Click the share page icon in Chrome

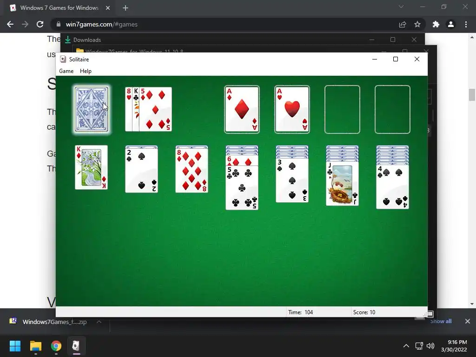(x=403, y=24)
